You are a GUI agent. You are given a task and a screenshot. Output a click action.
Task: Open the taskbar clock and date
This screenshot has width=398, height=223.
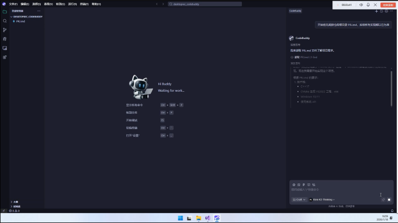(382, 218)
